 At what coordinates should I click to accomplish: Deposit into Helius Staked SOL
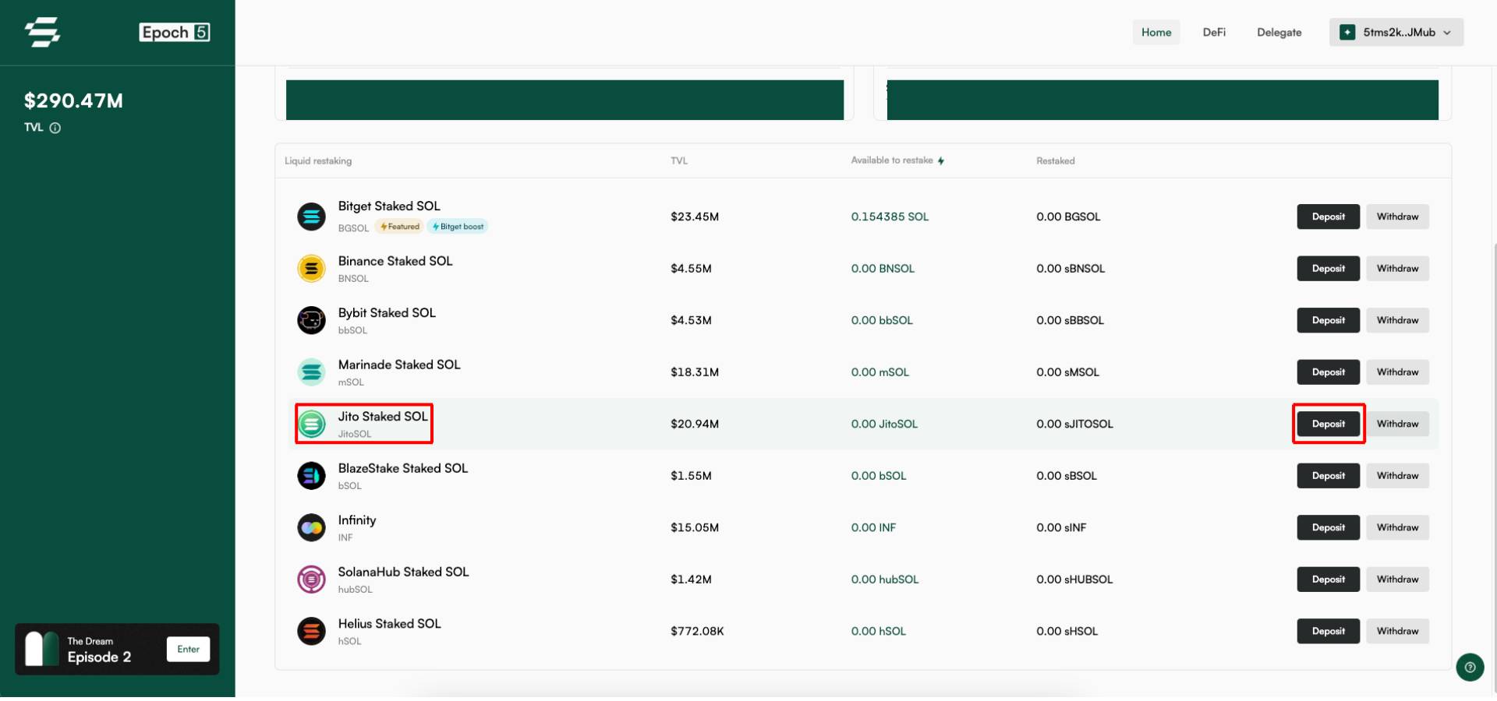point(1329,631)
